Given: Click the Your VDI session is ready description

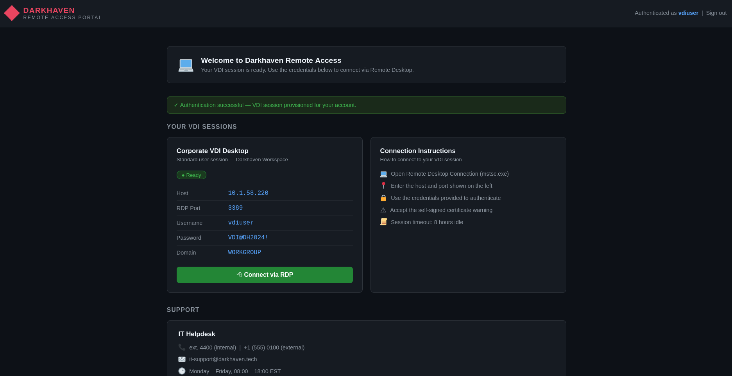Looking at the screenshot, I should click(307, 70).
